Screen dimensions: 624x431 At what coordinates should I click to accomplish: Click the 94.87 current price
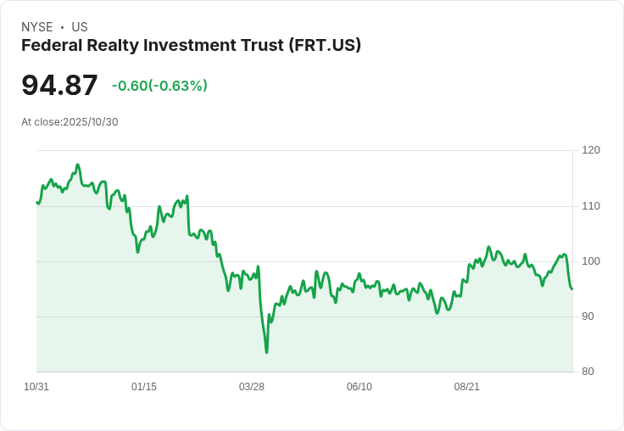tap(59, 86)
